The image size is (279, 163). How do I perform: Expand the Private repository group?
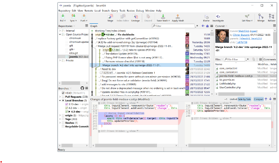(x=60, y=61)
